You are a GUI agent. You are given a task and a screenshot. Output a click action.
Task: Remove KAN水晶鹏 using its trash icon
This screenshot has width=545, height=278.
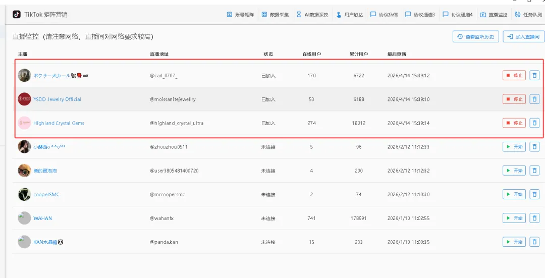point(534,242)
